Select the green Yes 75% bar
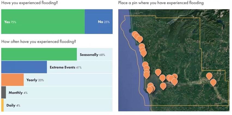The image size is (232, 115). [43, 22]
